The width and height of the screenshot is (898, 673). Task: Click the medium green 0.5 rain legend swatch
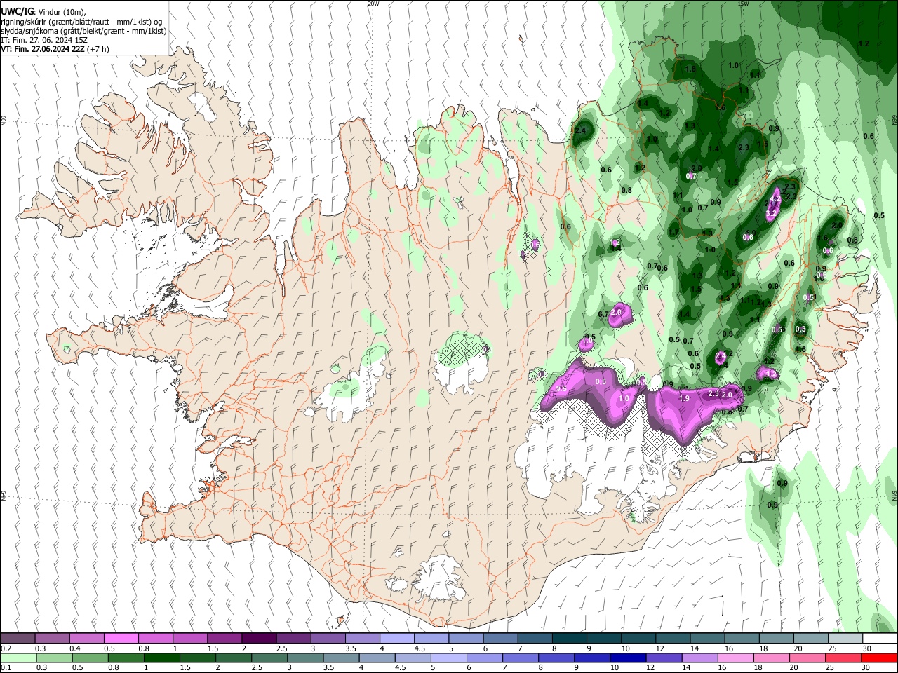(90, 658)
